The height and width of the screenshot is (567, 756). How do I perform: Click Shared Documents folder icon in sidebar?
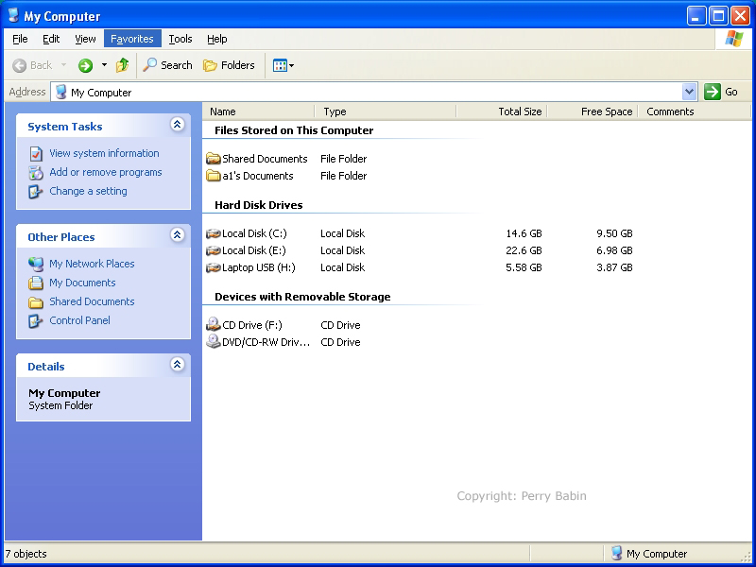click(x=36, y=302)
